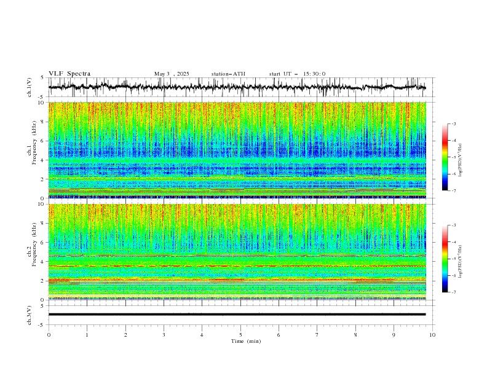Click the upper colorbar label log(PSD)(V²/Hz)
Viewport: 487px width, 376px height.
[461, 160]
